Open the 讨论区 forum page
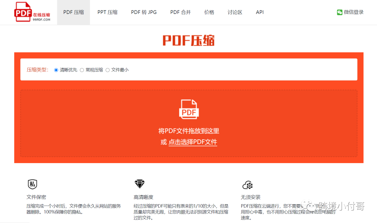Screen dimensions: 377x223 [235, 12]
